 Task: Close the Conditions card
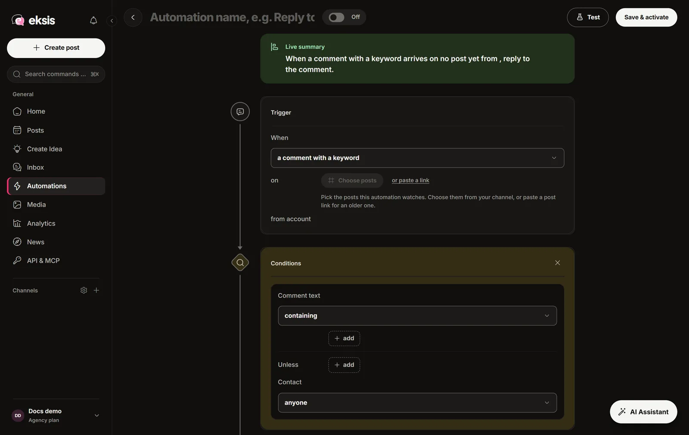[x=558, y=263]
